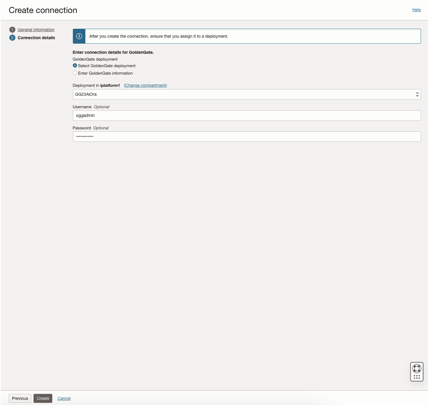Click the 'Deployment in iplatform1' label
Screen dimensions: 428x405
[96, 85]
